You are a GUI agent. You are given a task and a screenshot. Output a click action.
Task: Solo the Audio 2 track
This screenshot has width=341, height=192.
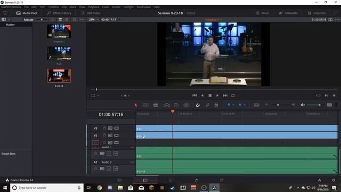109,169
